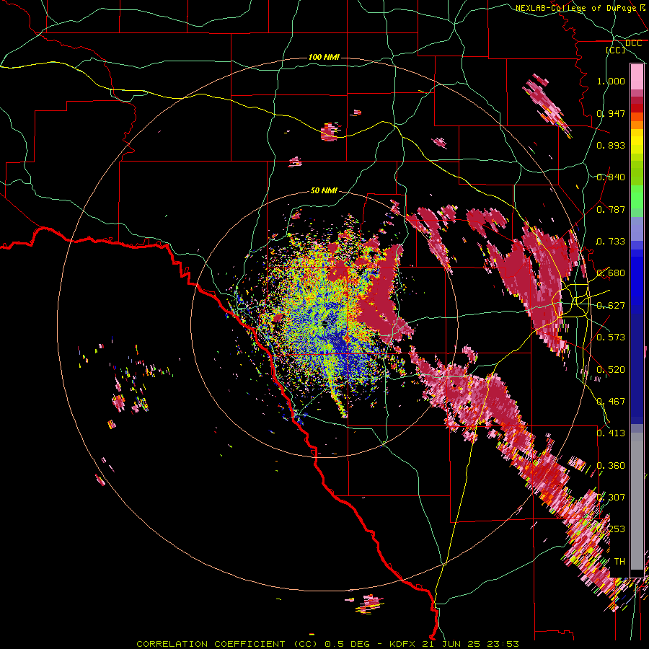The width and height of the screenshot is (649, 649).
Task: Click the 50 NMI range ring label
Action: 324,190
